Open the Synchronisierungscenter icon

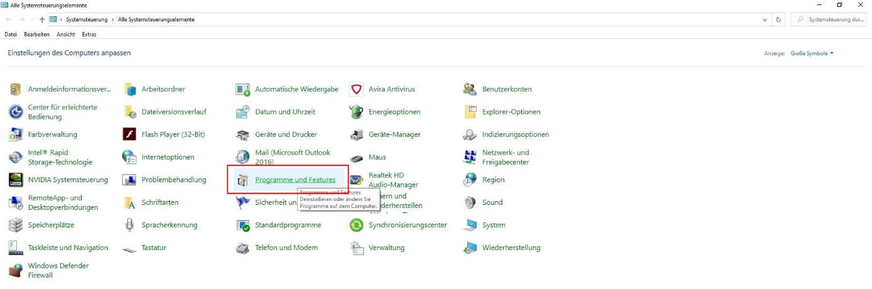tap(357, 225)
